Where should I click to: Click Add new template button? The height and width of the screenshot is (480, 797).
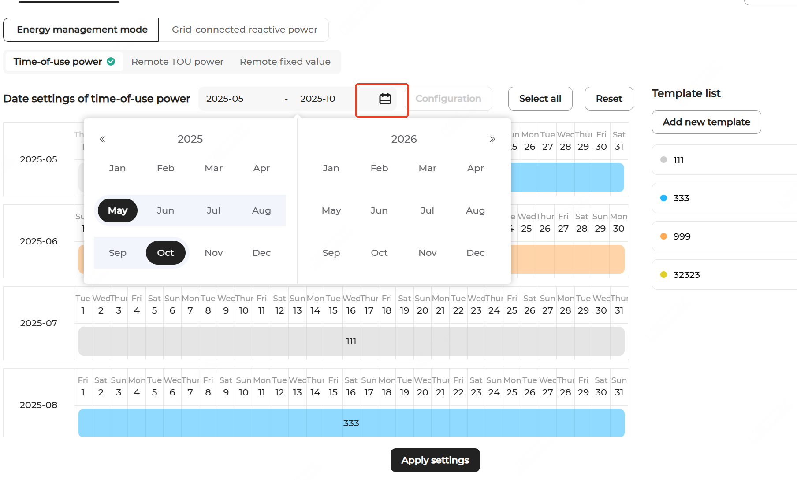pyautogui.click(x=706, y=122)
